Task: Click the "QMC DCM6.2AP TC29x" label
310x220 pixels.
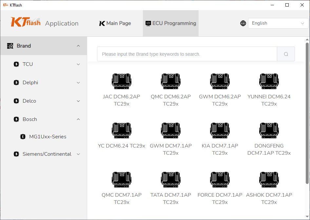Action: click(171, 100)
